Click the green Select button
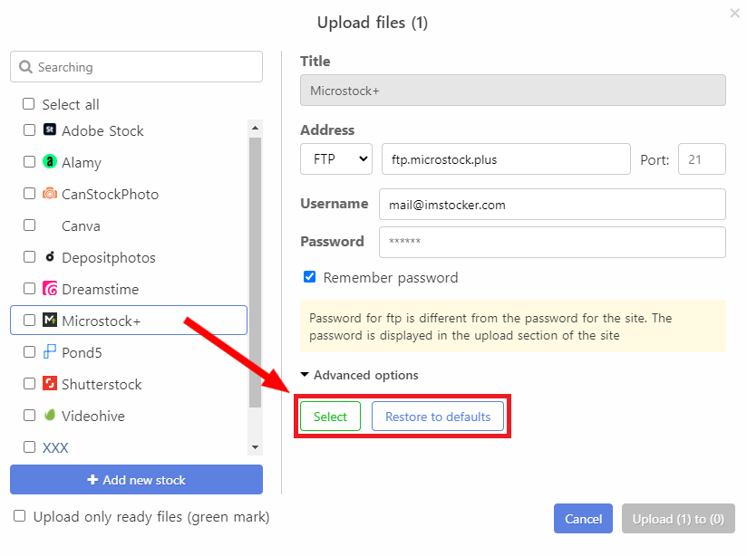Image resolution: width=747 pixels, height=556 pixels. (x=330, y=417)
